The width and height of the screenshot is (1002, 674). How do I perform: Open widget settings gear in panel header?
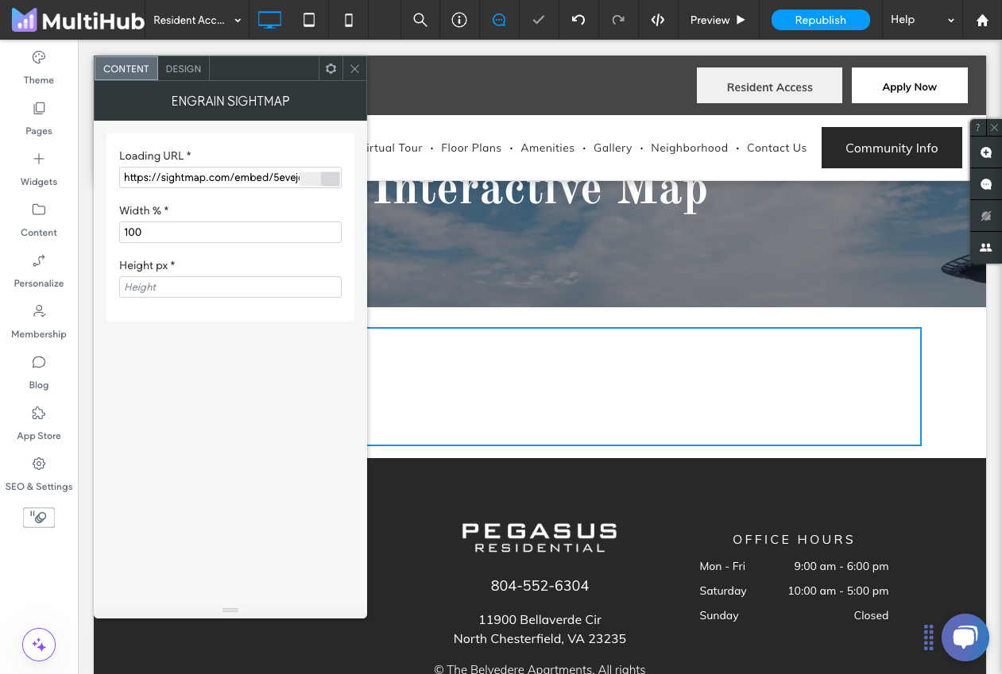pyautogui.click(x=331, y=68)
